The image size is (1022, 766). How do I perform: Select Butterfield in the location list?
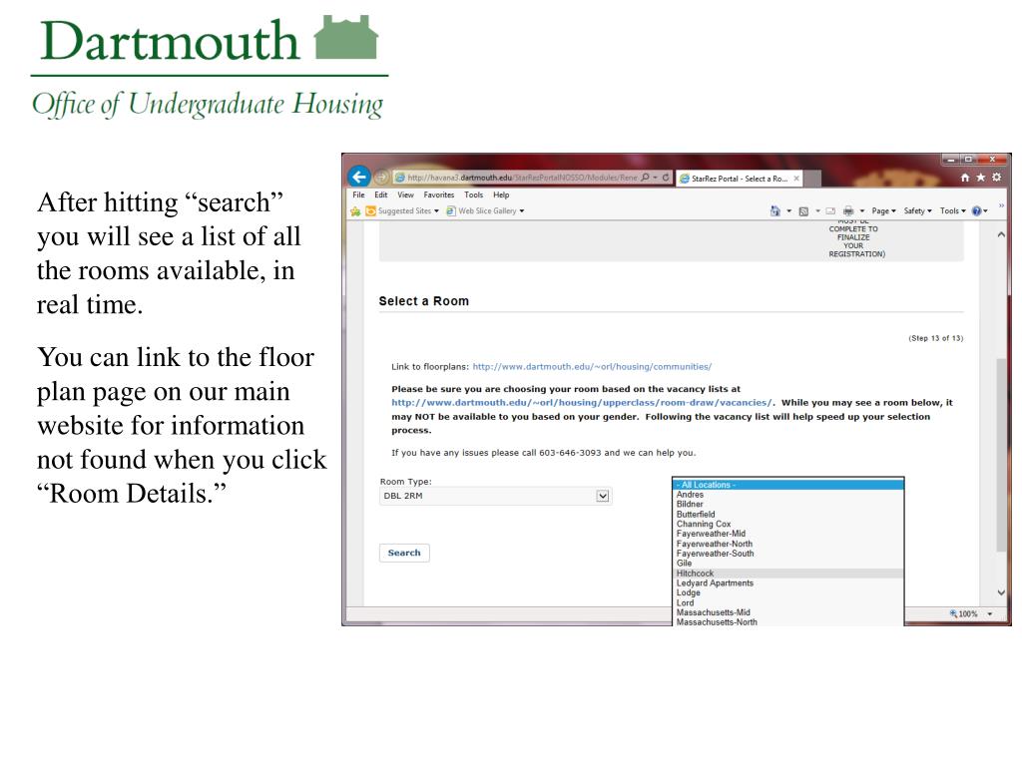(788, 514)
